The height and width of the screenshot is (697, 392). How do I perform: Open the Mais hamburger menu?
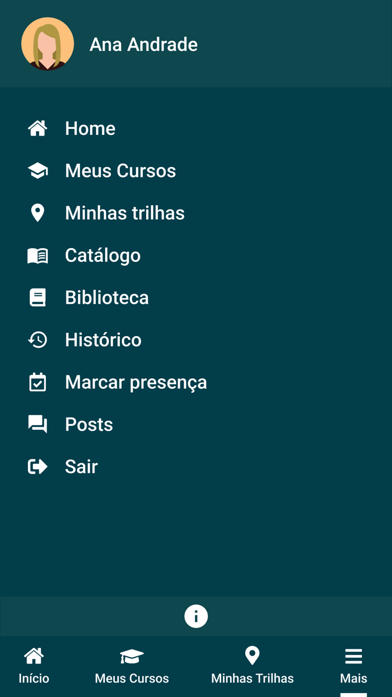353,656
